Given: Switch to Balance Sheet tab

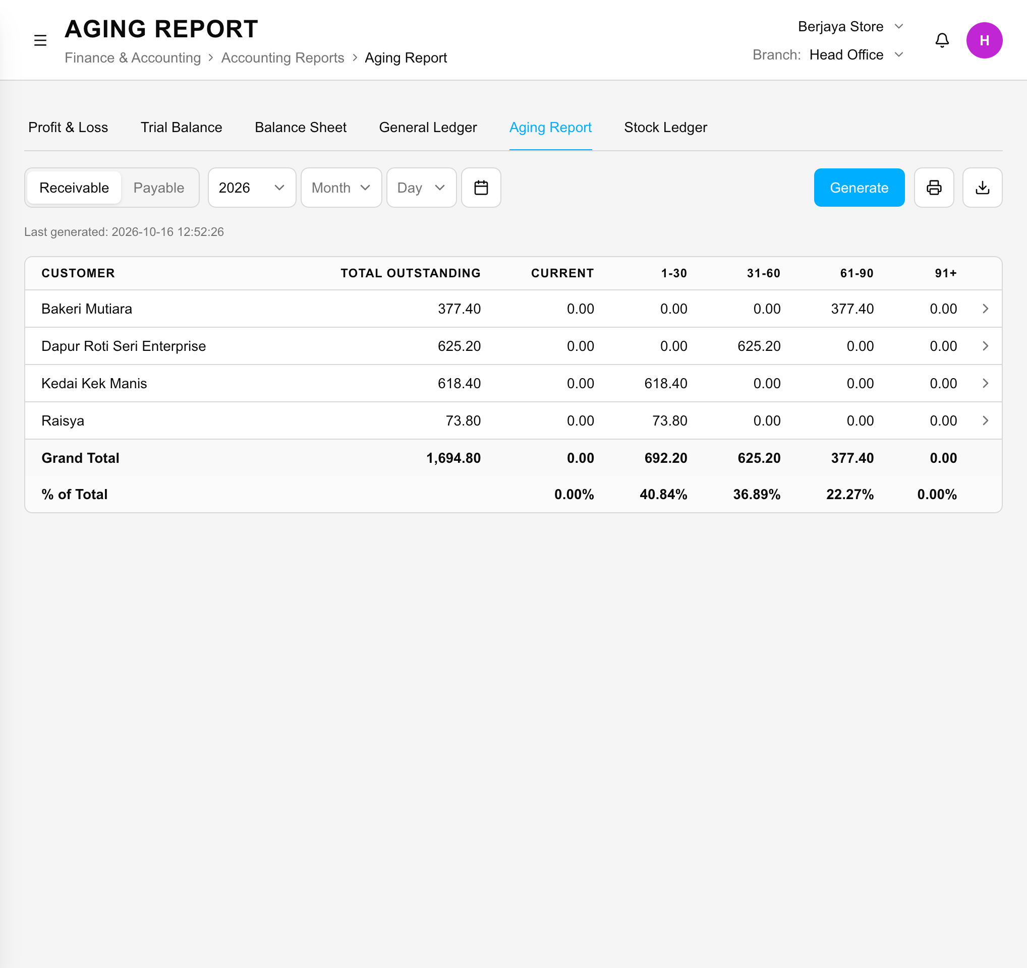Looking at the screenshot, I should click(x=301, y=128).
